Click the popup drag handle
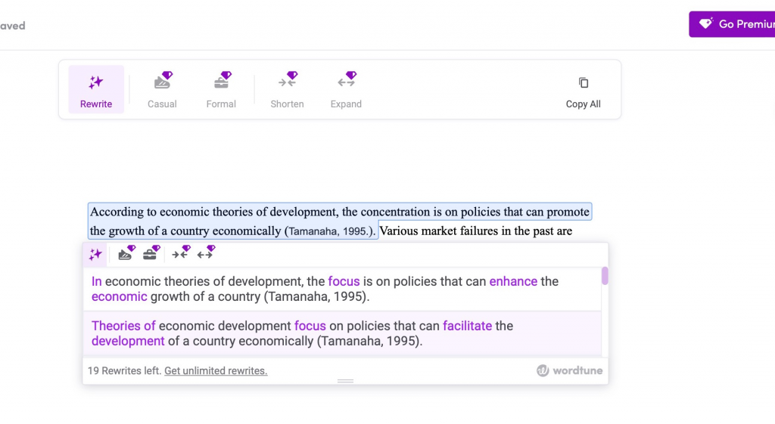 [345, 381]
